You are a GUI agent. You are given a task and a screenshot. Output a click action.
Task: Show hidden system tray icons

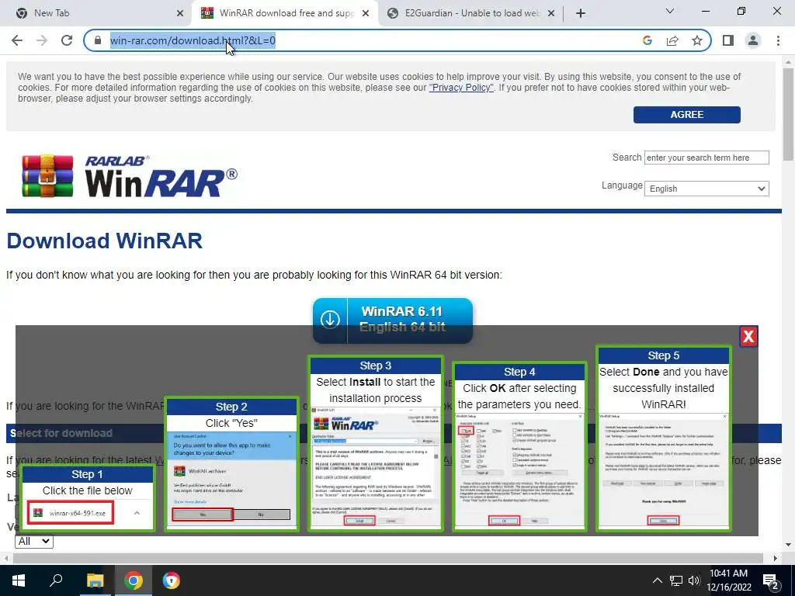coord(657,580)
